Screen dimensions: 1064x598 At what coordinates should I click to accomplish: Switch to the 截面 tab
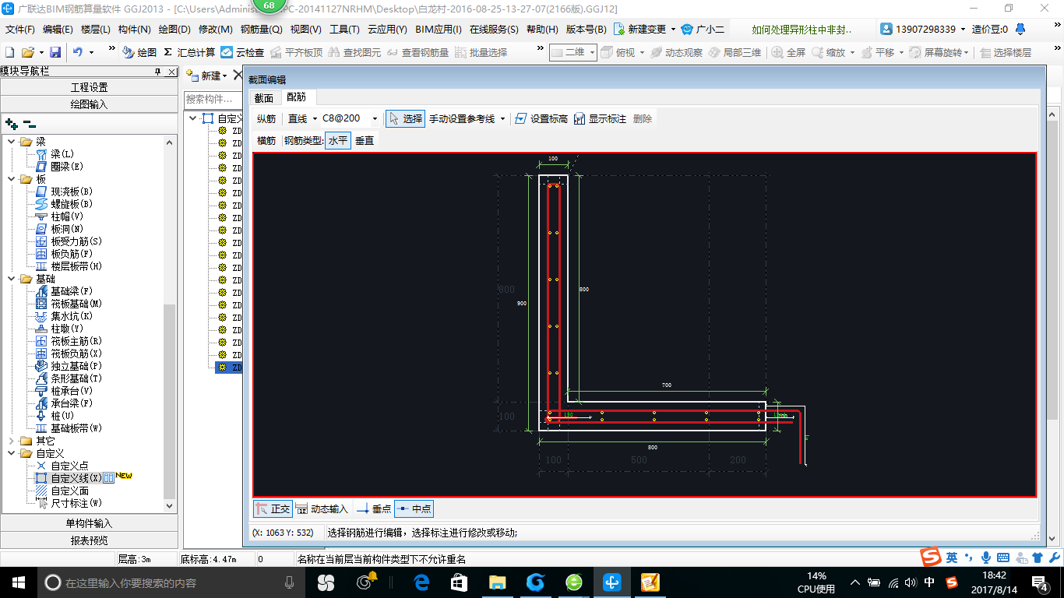pyautogui.click(x=264, y=98)
